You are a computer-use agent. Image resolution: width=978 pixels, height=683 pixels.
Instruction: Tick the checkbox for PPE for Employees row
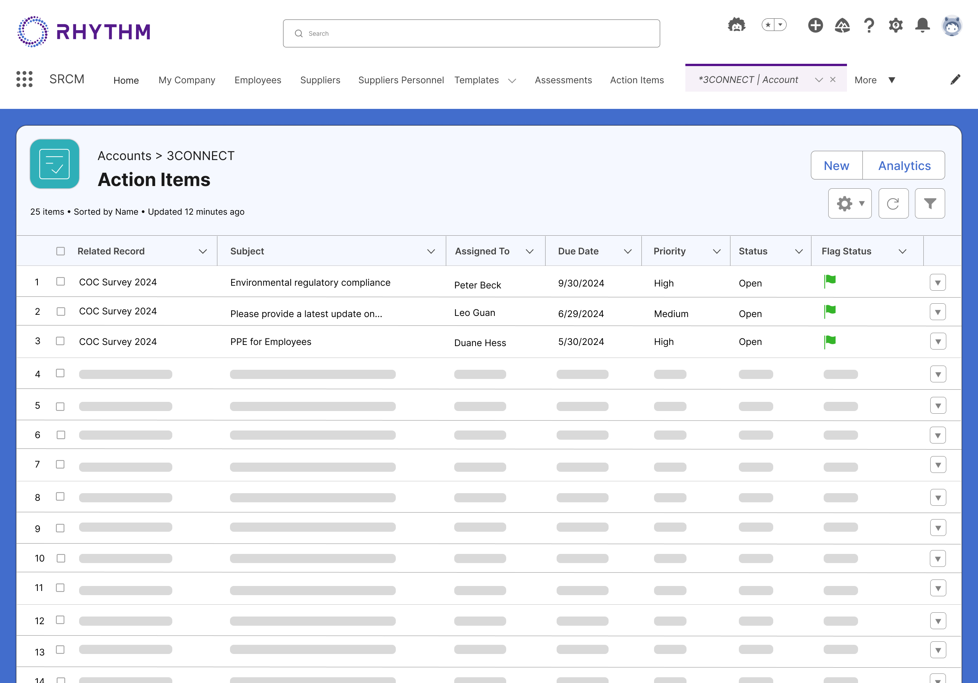point(60,341)
